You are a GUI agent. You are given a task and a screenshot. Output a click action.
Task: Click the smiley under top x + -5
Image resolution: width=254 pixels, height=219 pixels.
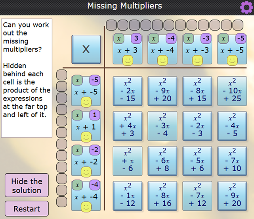point(232,60)
